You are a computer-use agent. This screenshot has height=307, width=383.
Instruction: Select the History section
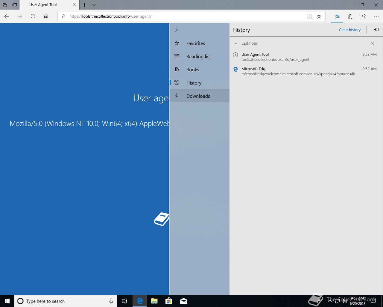click(200, 83)
